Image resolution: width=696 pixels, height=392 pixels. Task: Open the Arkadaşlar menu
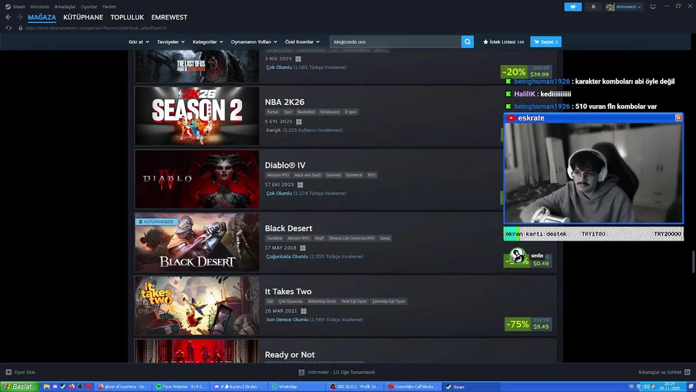pyautogui.click(x=65, y=7)
